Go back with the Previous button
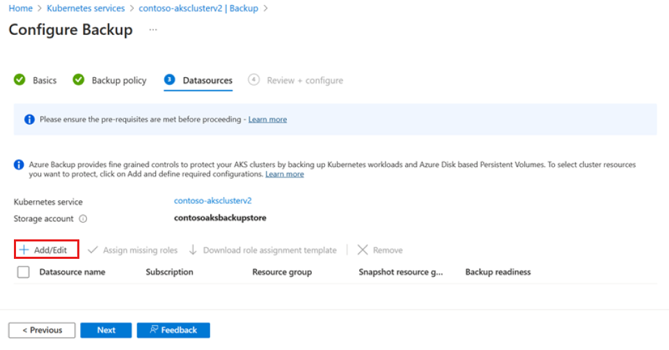The width and height of the screenshot is (669, 350). click(x=42, y=330)
